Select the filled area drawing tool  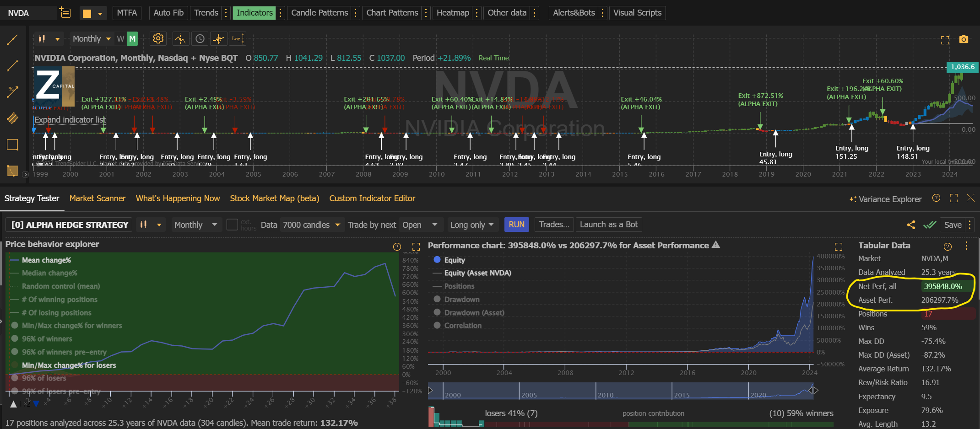[x=12, y=171]
